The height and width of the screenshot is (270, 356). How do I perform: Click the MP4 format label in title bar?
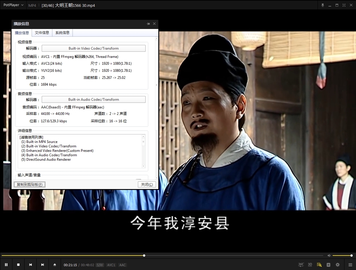click(x=32, y=5)
